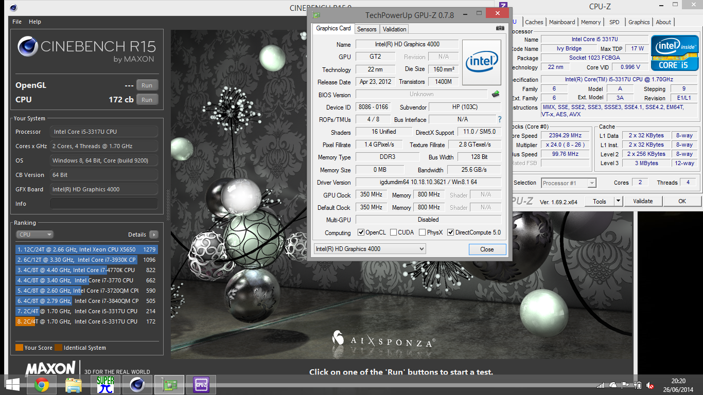
Task: Open the Graphics tab in CPU-Z
Action: [x=639, y=22]
